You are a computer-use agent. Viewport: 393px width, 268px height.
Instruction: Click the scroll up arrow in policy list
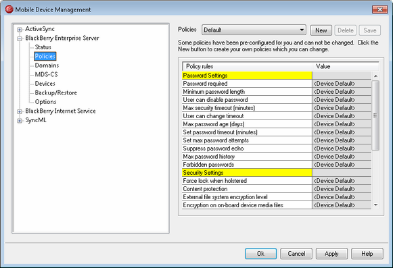[375, 76]
